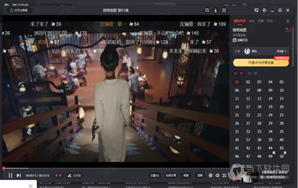Click 开通VIP会员看全集 button
The height and width of the screenshot is (188, 298).
(261, 62)
